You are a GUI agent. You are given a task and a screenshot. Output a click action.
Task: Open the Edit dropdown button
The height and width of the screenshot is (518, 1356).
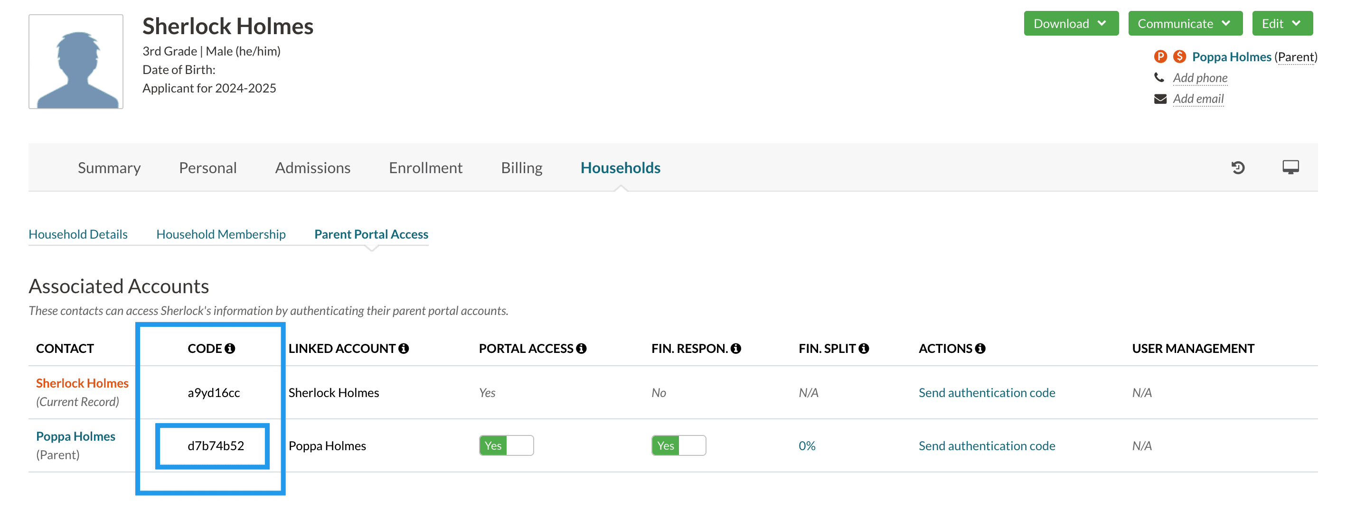click(x=1281, y=24)
